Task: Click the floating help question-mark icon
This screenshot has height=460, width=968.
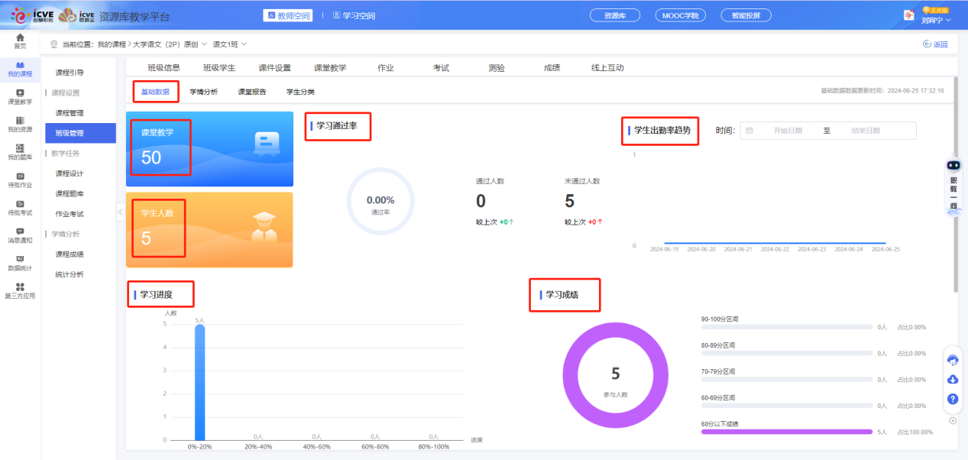Action: pos(952,399)
